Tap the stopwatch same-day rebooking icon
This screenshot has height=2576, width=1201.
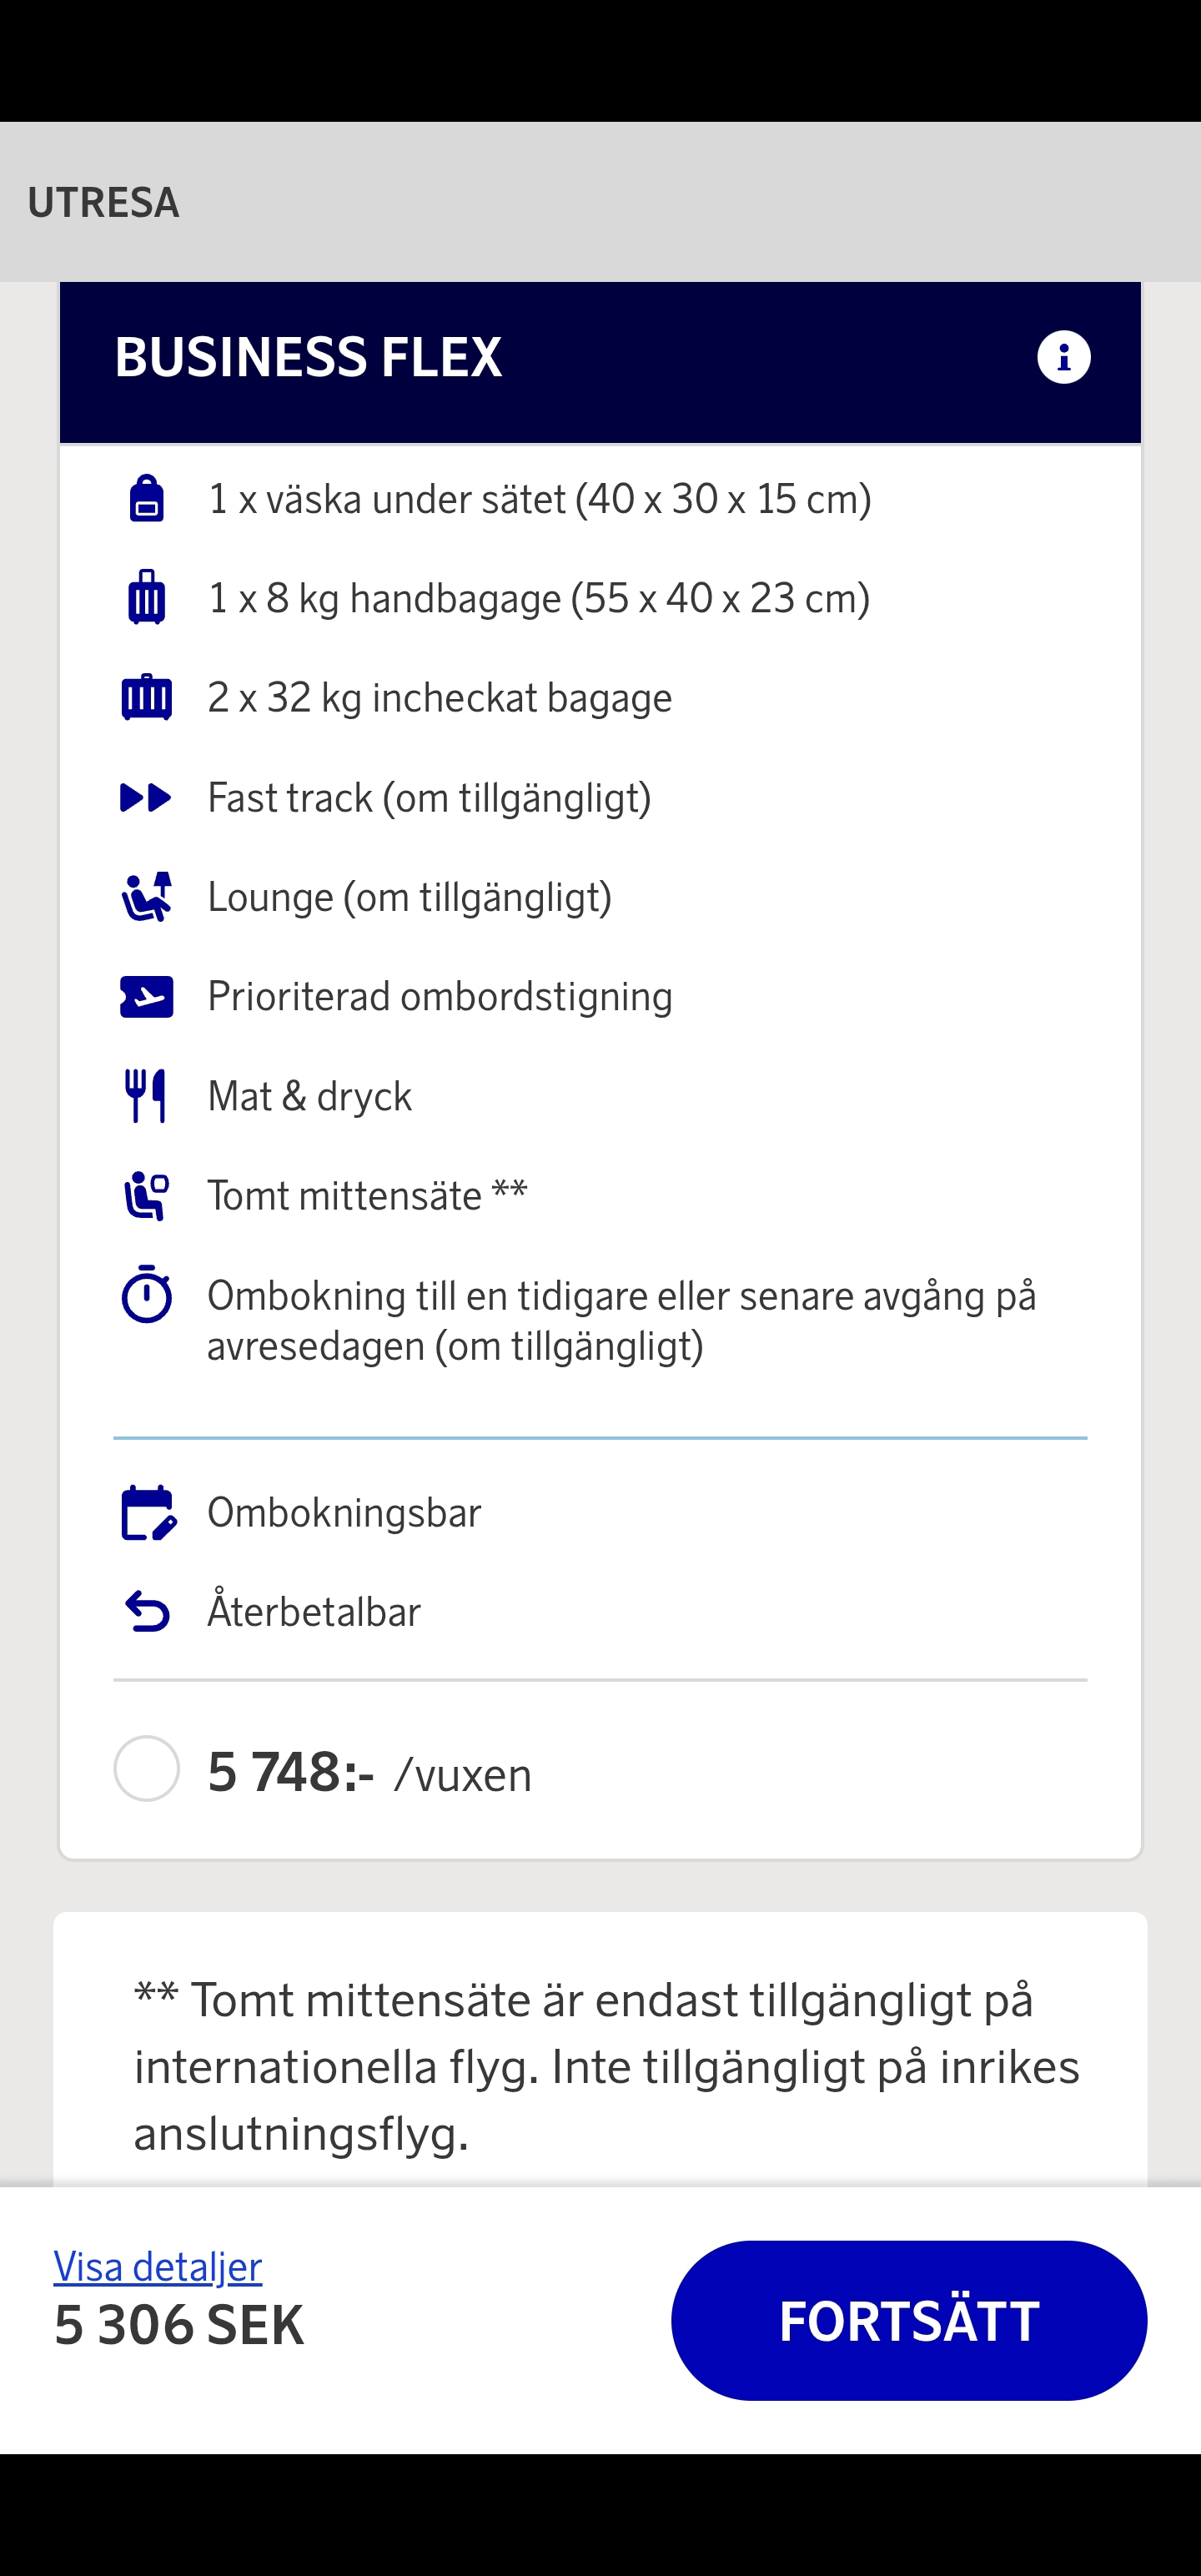point(147,1295)
